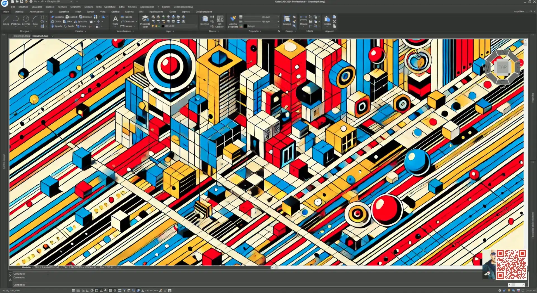Click the Cancella erase tool
Viewport: 537px width, 293px height.
57,17
